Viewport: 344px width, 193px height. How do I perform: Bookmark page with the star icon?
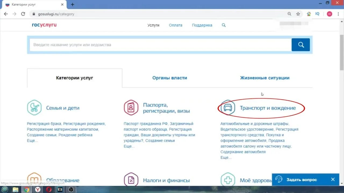tap(298, 14)
